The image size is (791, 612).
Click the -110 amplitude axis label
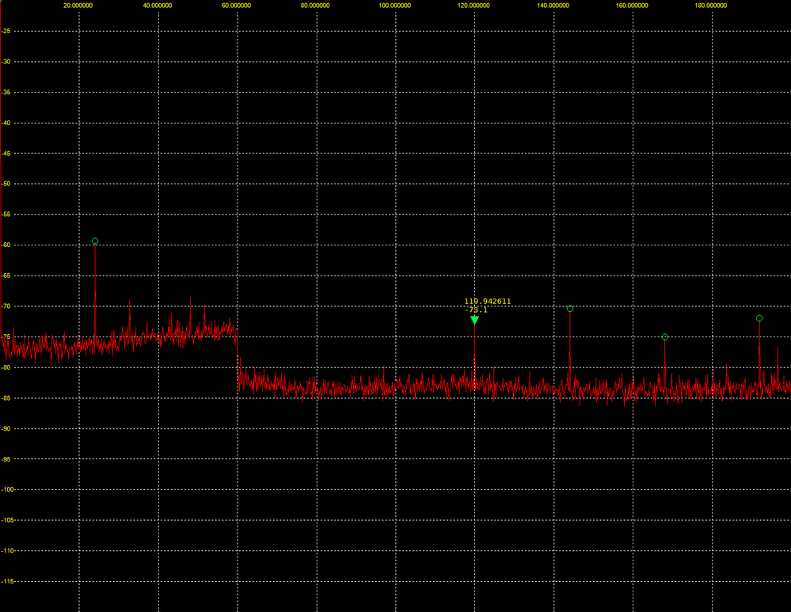pyautogui.click(x=7, y=551)
